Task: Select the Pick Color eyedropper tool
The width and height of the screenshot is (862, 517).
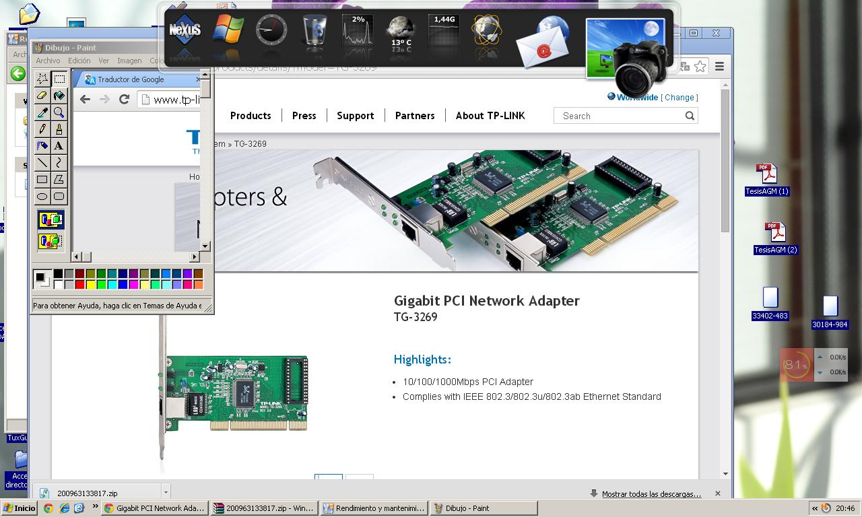Action: click(42, 112)
